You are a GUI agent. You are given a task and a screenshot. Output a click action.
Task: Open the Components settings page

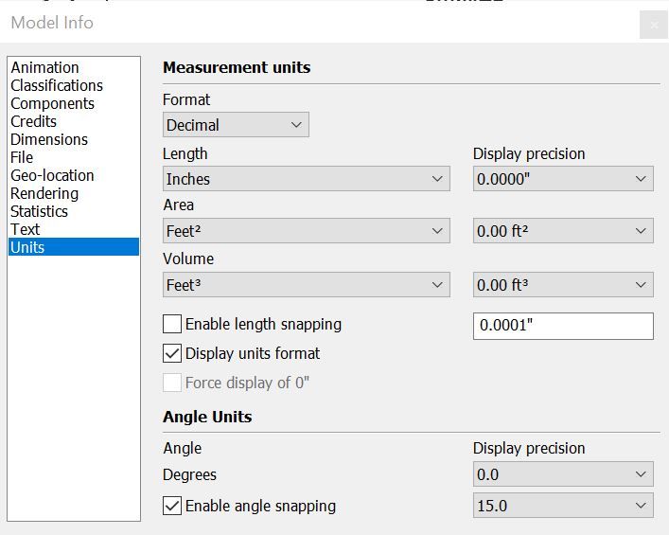52,103
